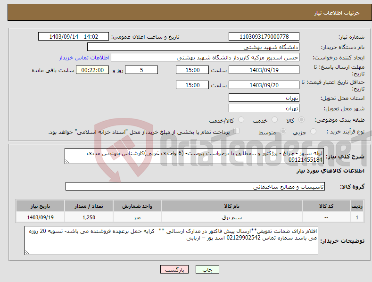Click the response deadline date 1403/09/19 field
372x282 pixels.
pos(264,70)
